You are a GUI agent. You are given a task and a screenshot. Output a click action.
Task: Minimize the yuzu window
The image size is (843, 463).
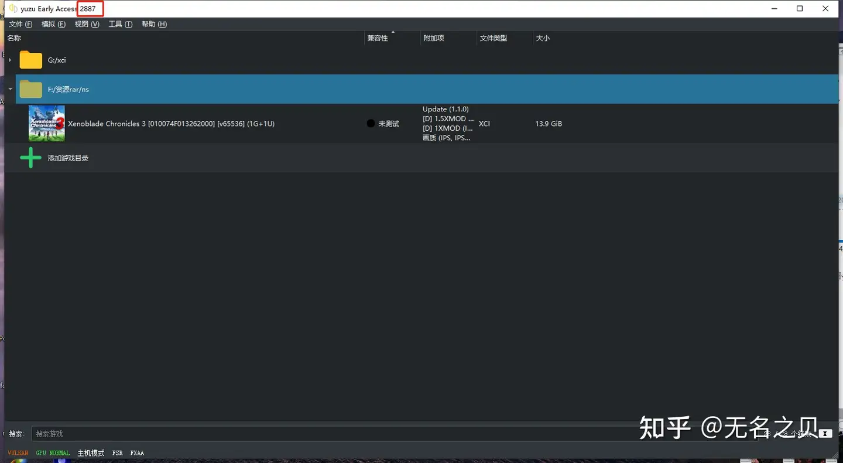click(x=775, y=9)
